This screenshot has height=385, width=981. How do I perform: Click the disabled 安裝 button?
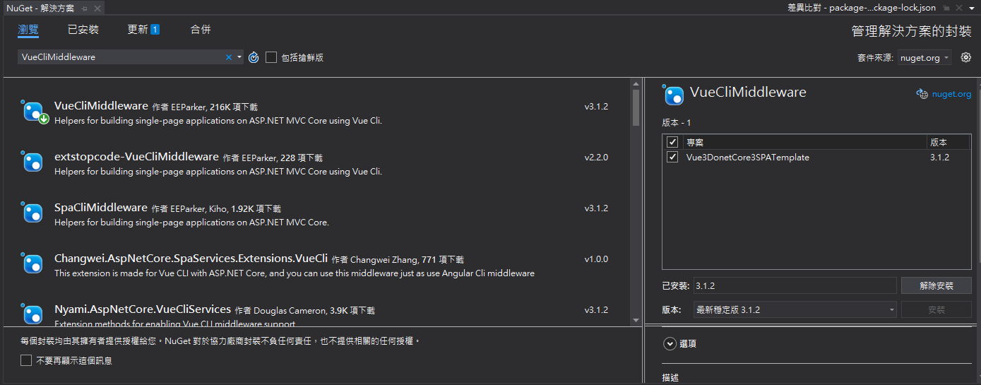(937, 309)
